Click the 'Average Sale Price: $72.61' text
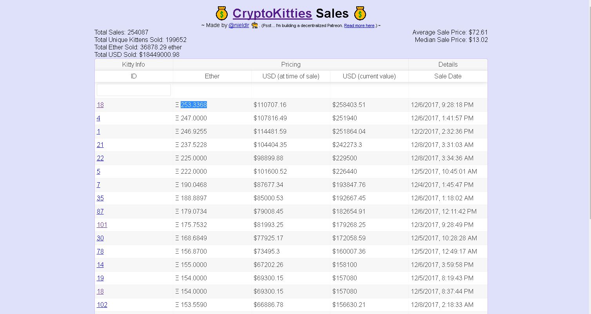The height and width of the screenshot is (314, 591). click(x=450, y=32)
